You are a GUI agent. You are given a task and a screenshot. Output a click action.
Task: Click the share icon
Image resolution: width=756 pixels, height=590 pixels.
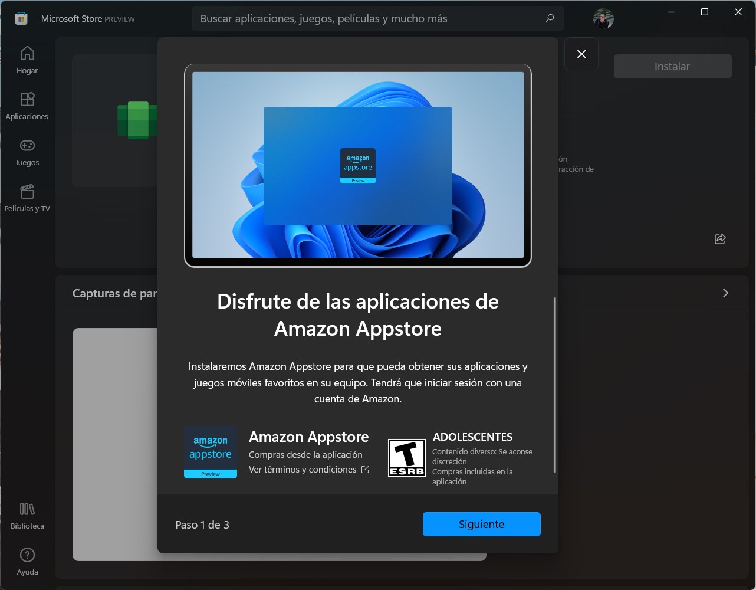click(720, 239)
